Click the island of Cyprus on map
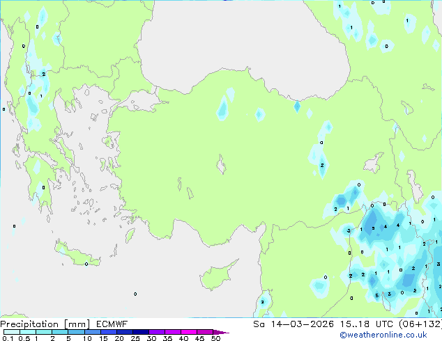This screenshot has width=442, height=341. (215, 276)
